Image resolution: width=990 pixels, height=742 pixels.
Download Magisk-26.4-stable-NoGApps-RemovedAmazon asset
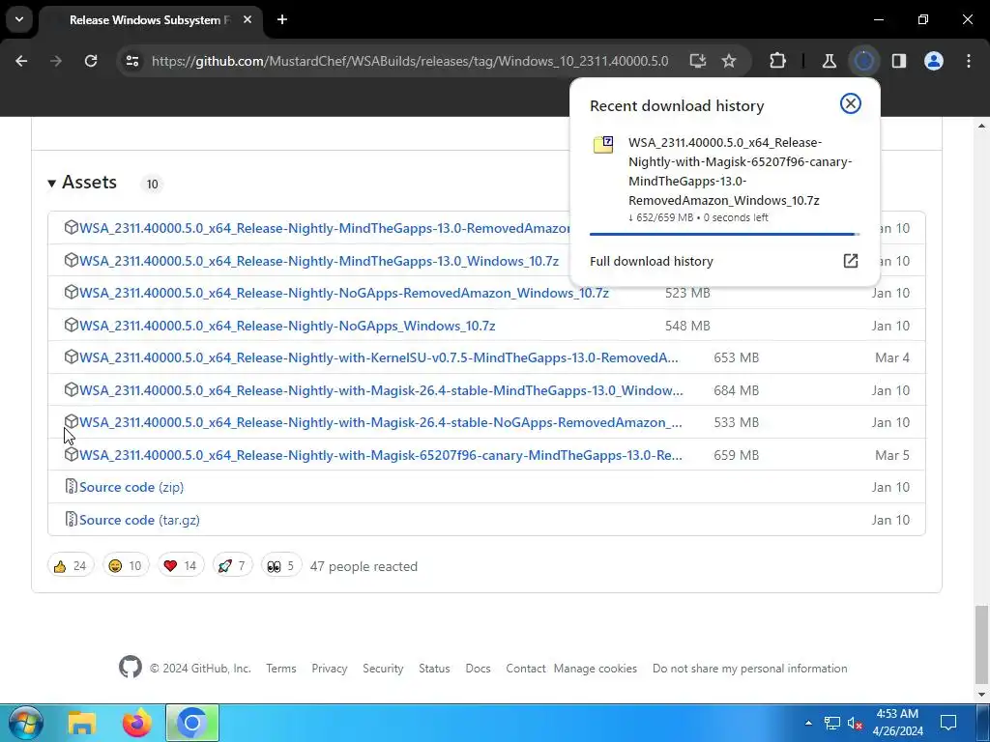coord(381,423)
